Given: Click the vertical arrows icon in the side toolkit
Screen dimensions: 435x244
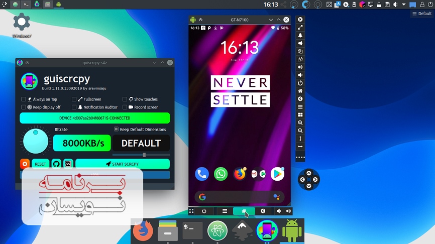Looking at the screenshot, I should coord(300,139).
